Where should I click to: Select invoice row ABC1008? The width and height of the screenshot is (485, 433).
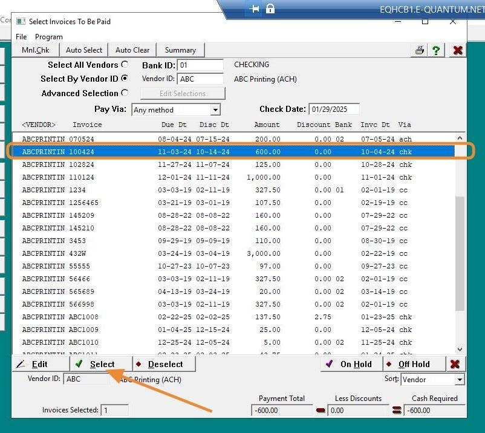233,317
